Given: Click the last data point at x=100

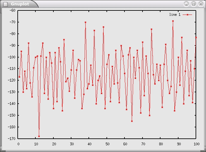Looking at the screenshot, I should [x=196, y=37].
